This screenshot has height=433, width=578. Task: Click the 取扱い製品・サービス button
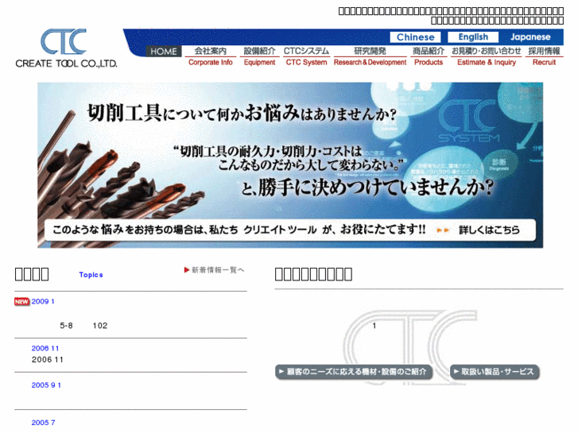(x=495, y=372)
